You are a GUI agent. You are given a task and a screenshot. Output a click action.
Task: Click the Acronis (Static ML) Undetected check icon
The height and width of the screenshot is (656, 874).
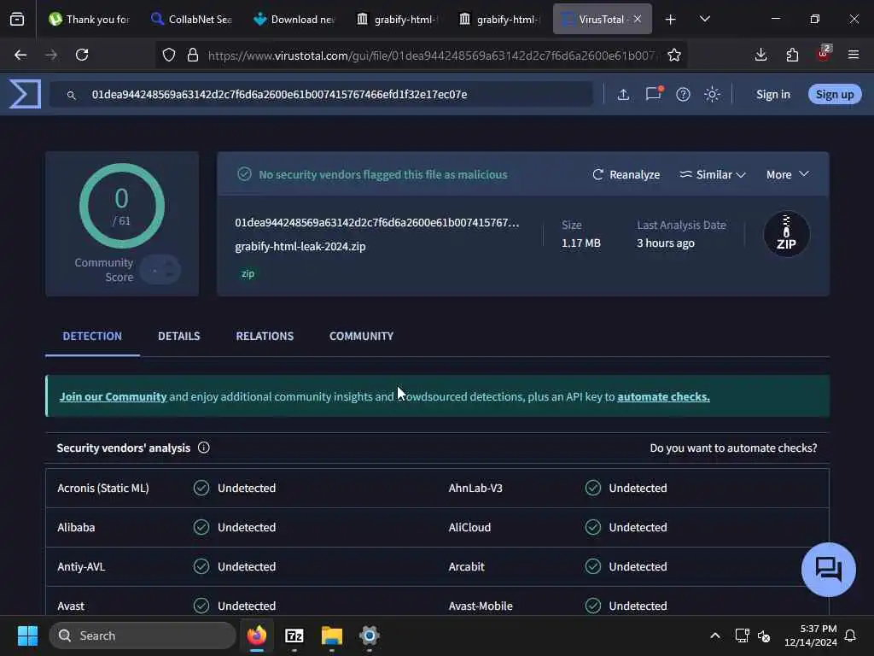pyautogui.click(x=201, y=488)
